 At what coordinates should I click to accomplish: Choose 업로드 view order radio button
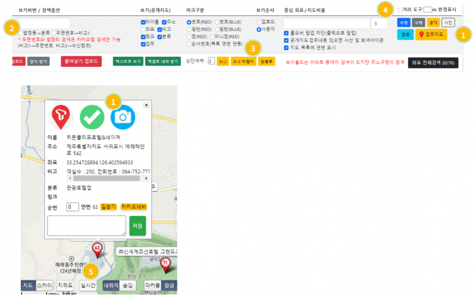coord(258,22)
